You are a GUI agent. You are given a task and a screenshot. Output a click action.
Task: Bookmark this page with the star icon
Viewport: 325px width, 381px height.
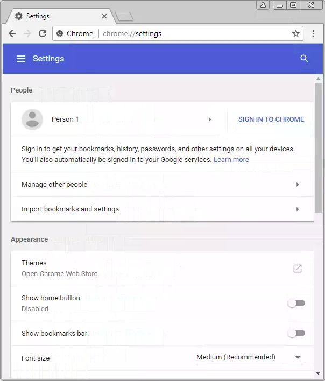(x=295, y=33)
